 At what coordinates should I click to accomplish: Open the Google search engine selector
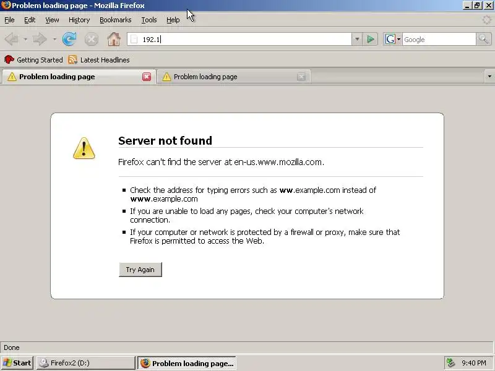[392, 40]
